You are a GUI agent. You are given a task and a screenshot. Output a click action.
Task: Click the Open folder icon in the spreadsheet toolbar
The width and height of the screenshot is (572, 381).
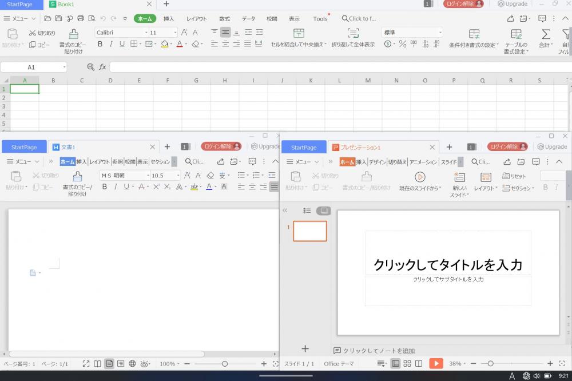(47, 18)
